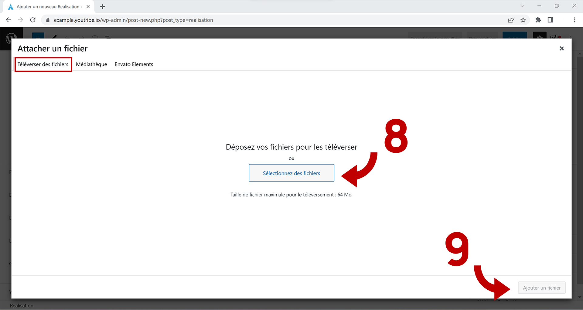
Task: Close the Ajouter un nouveau Realisation tab
Action: [x=88, y=7]
